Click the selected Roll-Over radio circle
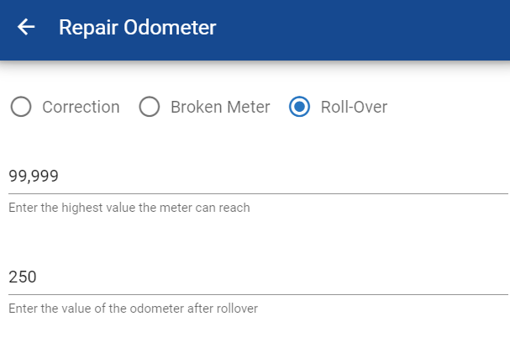The height and width of the screenshot is (343, 510). (299, 107)
